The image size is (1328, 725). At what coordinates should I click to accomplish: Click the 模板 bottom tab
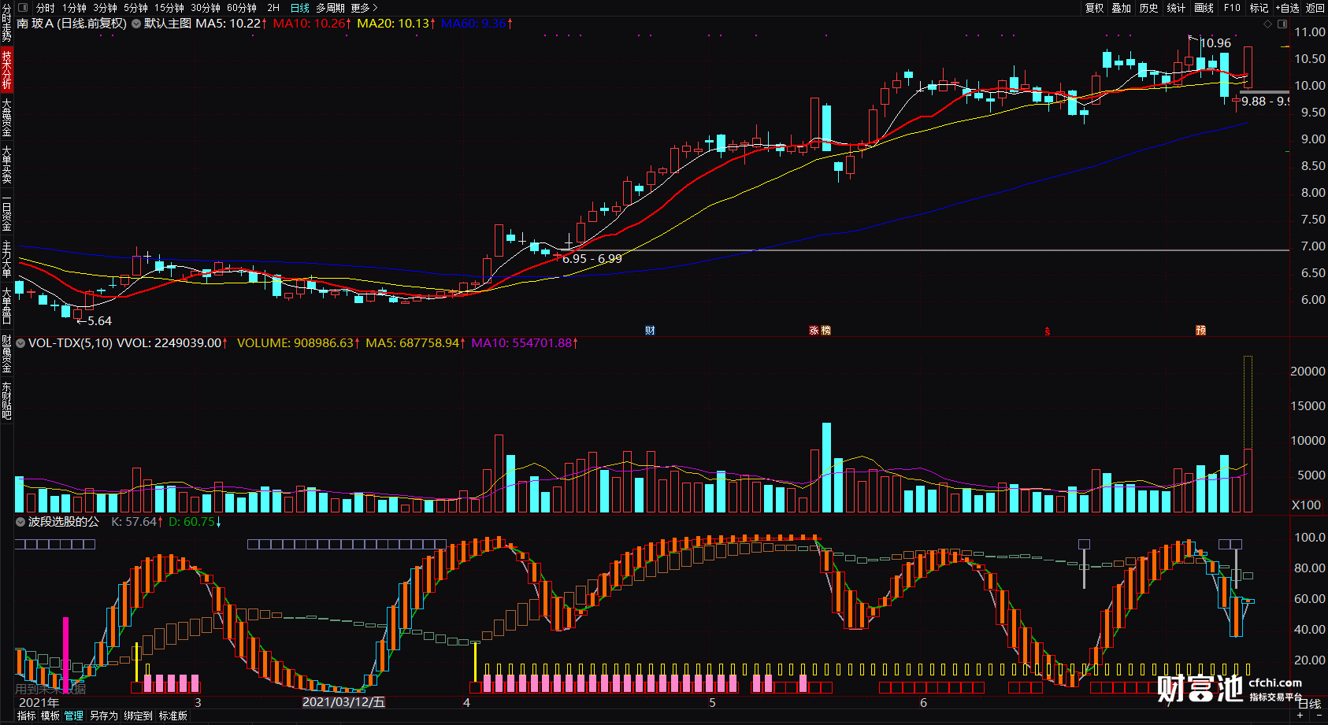pos(50,716)
